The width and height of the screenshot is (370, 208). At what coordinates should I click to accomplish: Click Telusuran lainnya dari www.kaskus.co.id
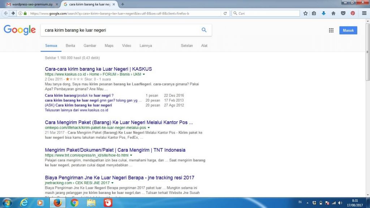point(77,110)
